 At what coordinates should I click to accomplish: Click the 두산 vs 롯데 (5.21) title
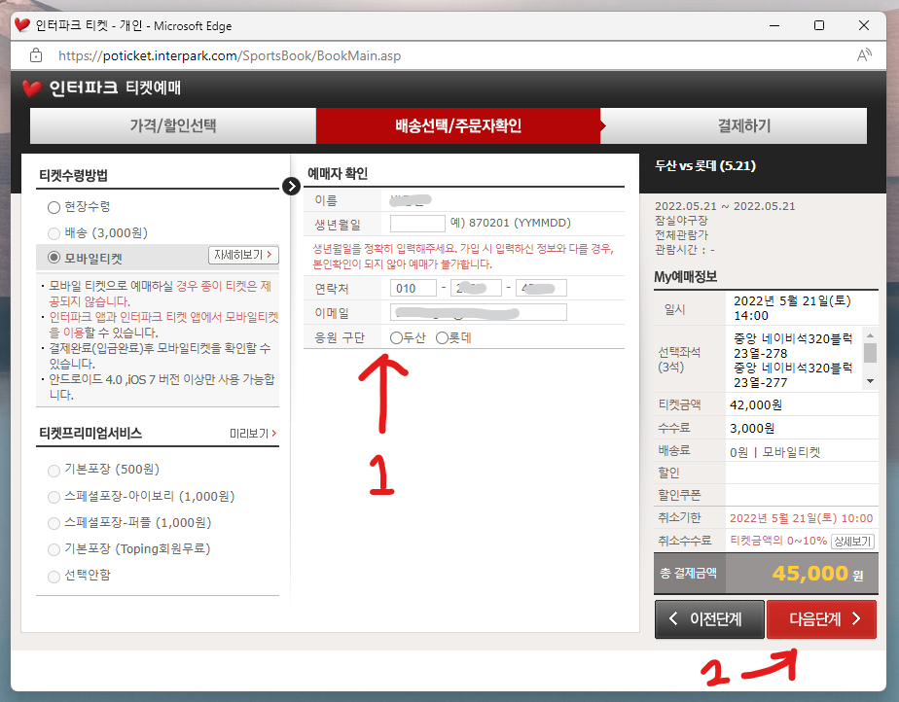[705, 166]
